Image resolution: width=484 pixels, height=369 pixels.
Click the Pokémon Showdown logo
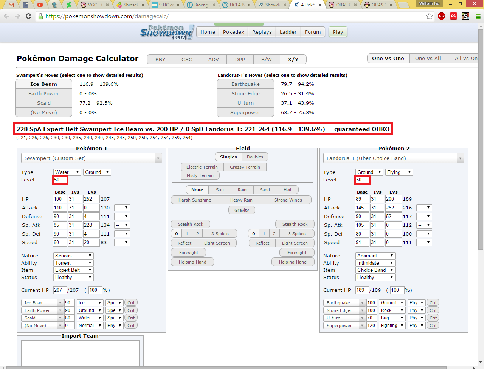tap(167, 32)
